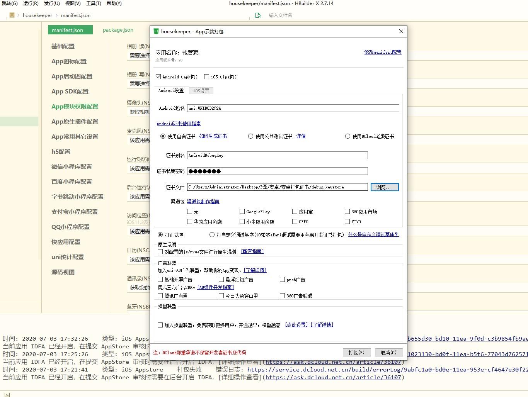This screenshot has height=397, width=528.
Task: Check 加入换量联盟 option
Action: coord(160,325)
